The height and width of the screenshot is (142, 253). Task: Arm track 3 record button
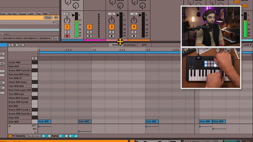coord(111,36)
